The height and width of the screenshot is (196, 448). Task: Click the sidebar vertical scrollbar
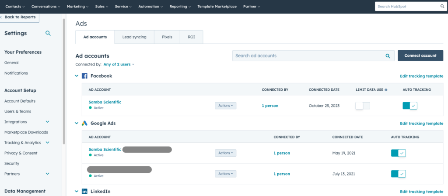(64, 81)
